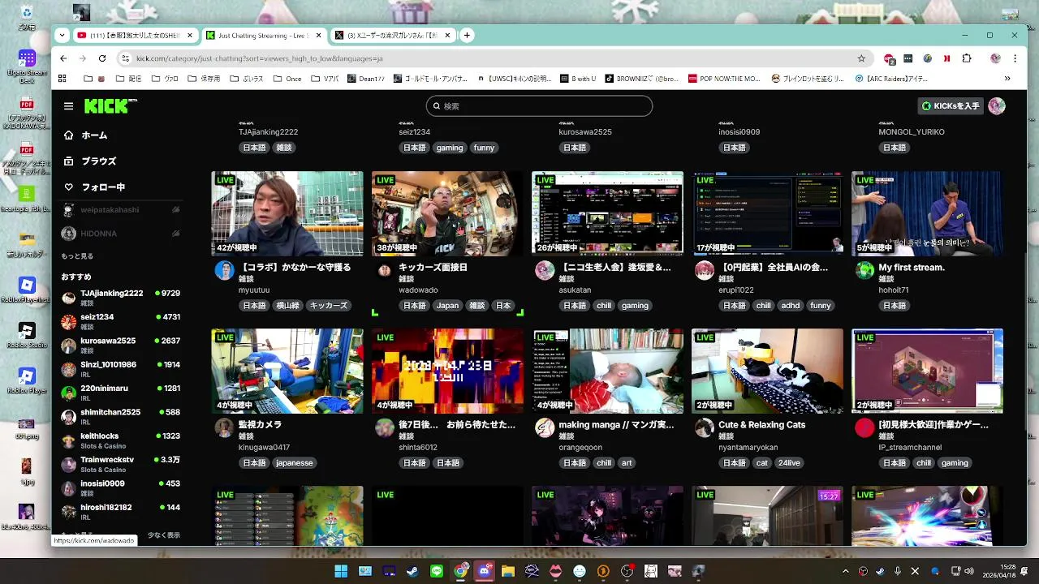The width and height of the screenshot is (1039, 584).
Task: Open the 配信 bookmark folder
Action: click(x=129, y=79)
